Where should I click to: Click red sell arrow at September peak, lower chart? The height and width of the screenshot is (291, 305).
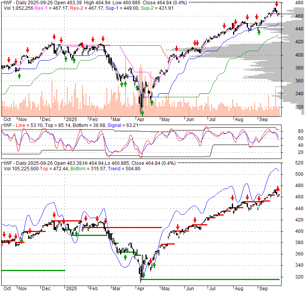pos(278,189)
